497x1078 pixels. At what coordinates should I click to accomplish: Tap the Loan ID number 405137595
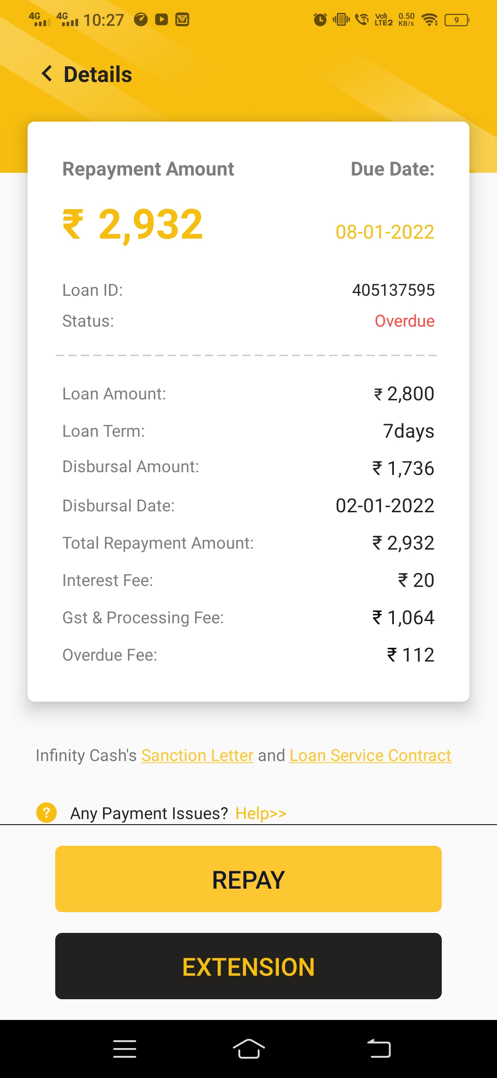point(393,290)
